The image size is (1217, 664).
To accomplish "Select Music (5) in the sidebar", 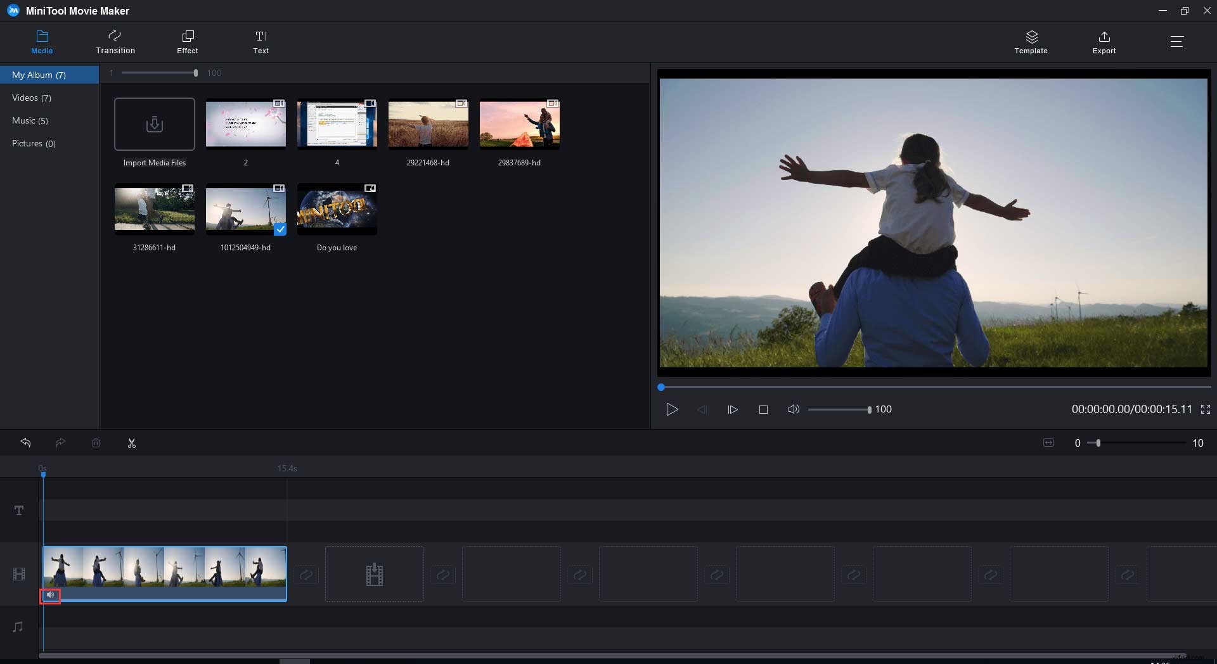I will [30, 120].
